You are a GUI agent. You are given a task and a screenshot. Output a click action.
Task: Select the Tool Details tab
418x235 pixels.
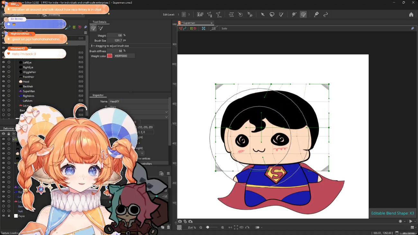coord(99,22)
